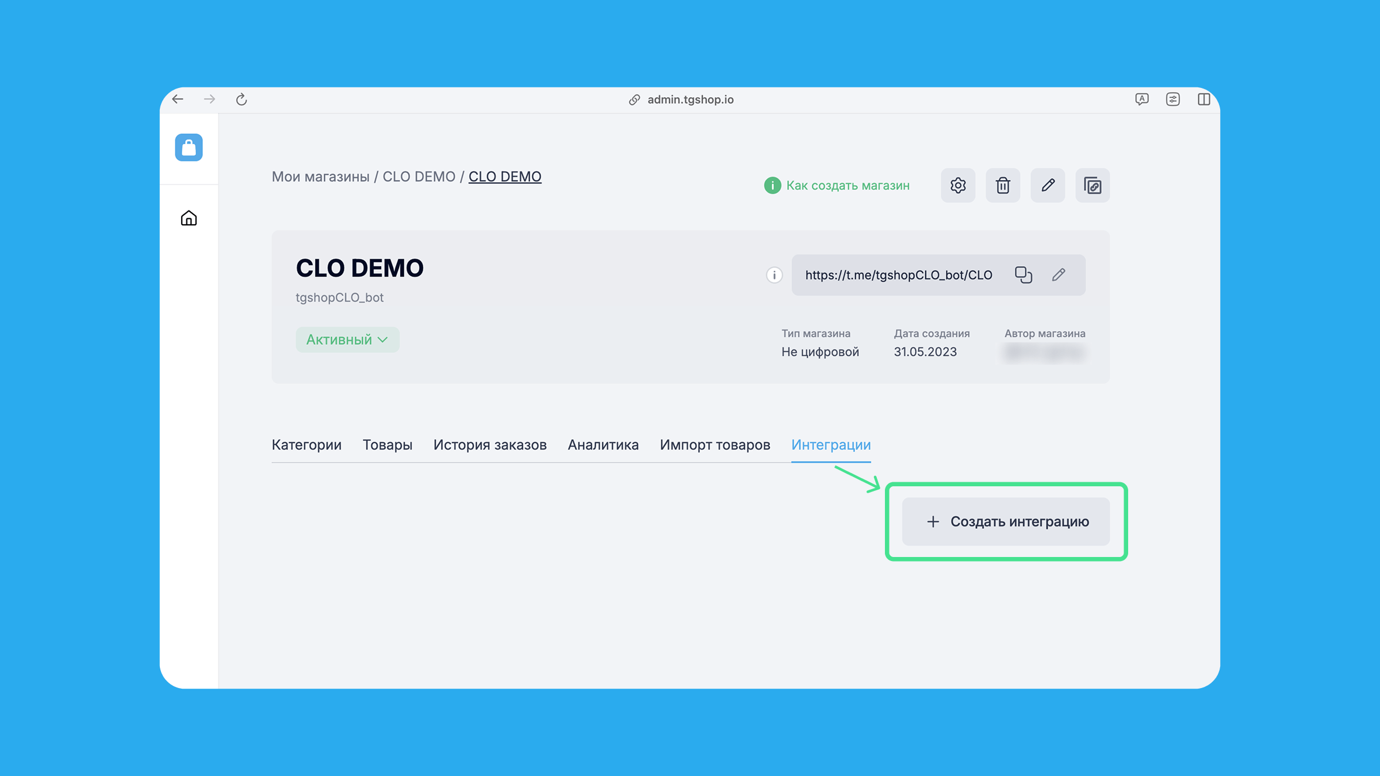Open store settings gear icon
The width and height of the screenshot is (1380, 776).
(958, 186)
